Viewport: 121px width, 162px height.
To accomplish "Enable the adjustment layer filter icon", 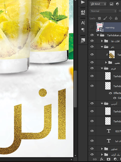I will [x=117, y=4].
